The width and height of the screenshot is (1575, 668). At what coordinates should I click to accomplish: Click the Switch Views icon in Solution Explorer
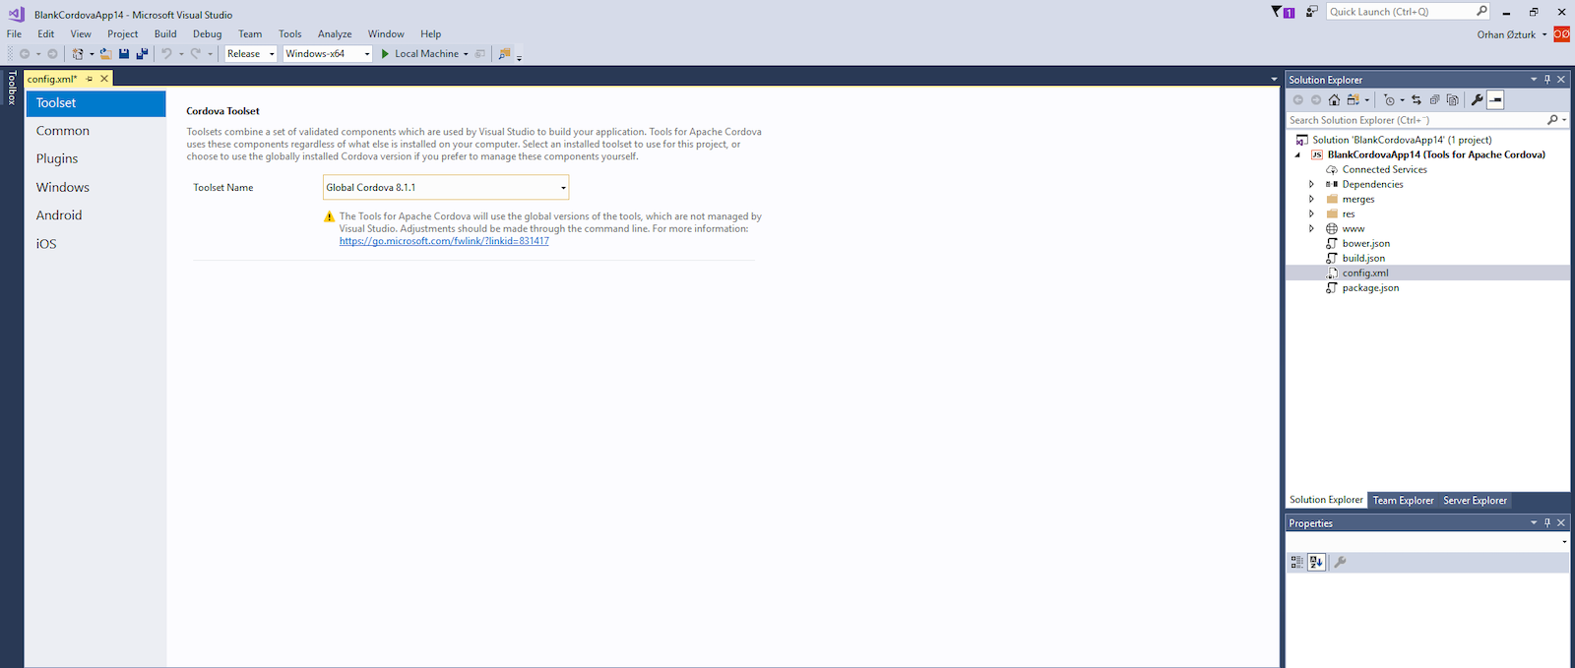(1354, 100)
